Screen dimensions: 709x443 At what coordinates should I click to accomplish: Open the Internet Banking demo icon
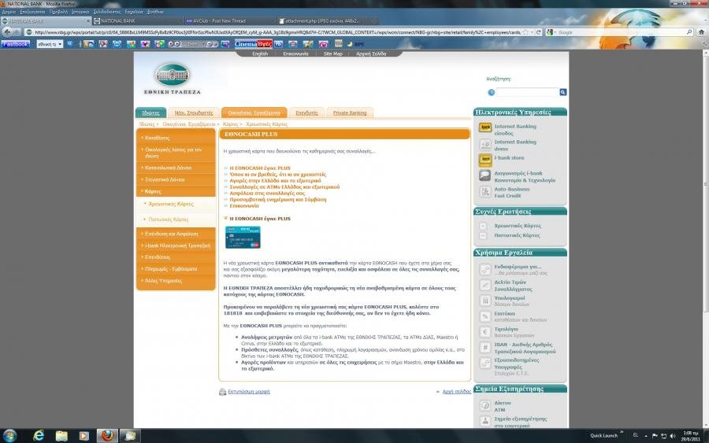click(x=485, y=145)
